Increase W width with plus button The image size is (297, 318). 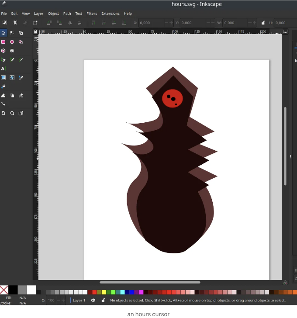[255, 23]
